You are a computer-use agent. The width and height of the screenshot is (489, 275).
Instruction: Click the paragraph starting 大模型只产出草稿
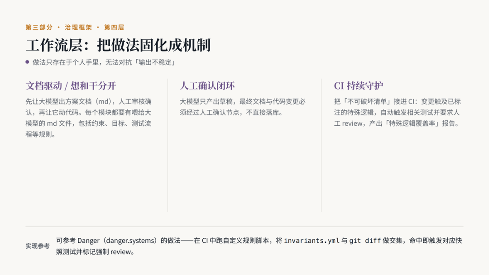click(x=243, y=107)
